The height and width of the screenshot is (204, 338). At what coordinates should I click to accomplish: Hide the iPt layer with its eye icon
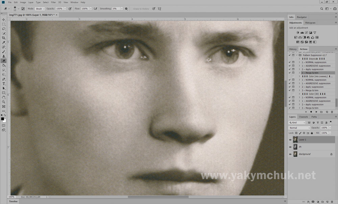pos(290,147)
